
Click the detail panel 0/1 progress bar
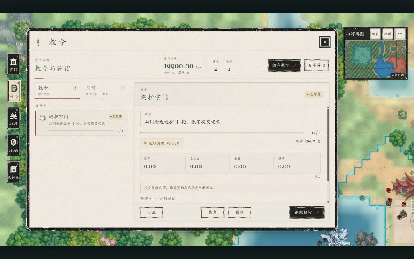coord(222,133)
